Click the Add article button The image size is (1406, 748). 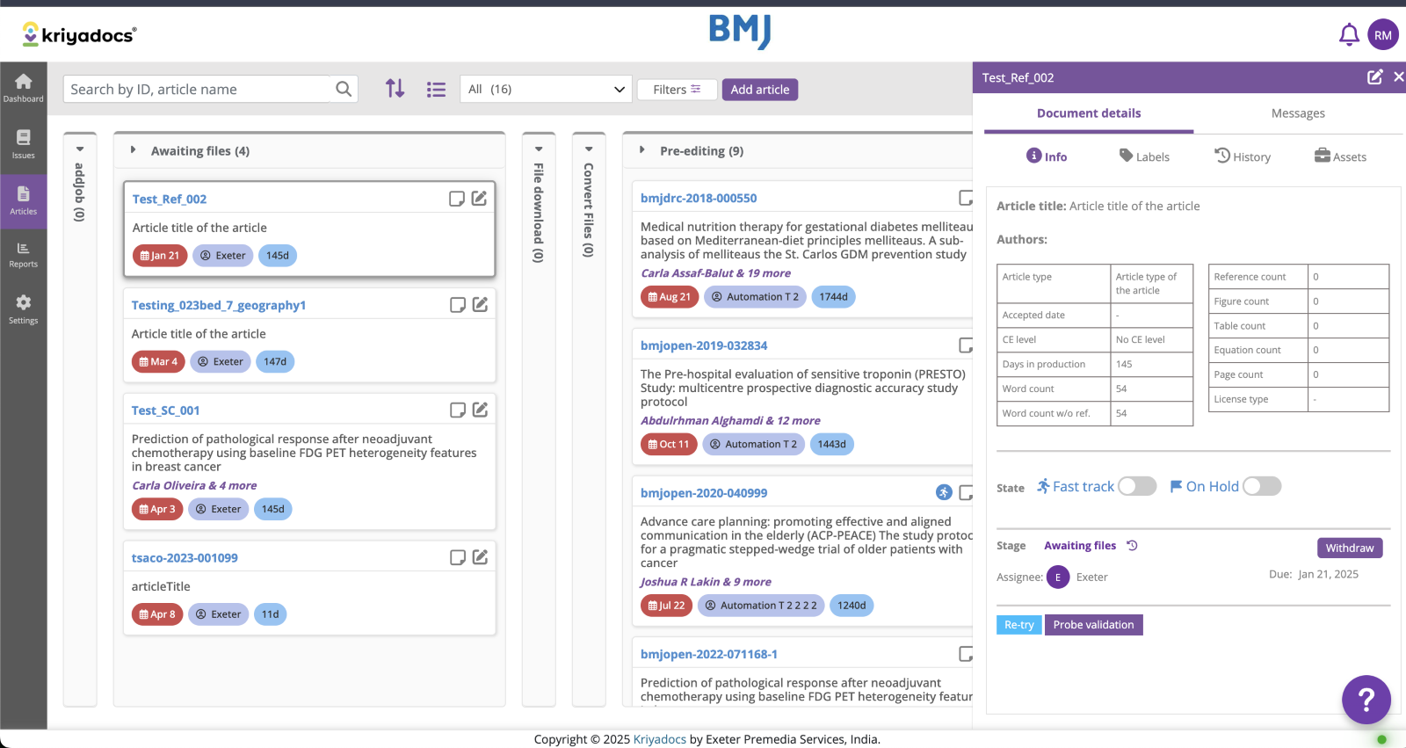click(x=759, y=90)
